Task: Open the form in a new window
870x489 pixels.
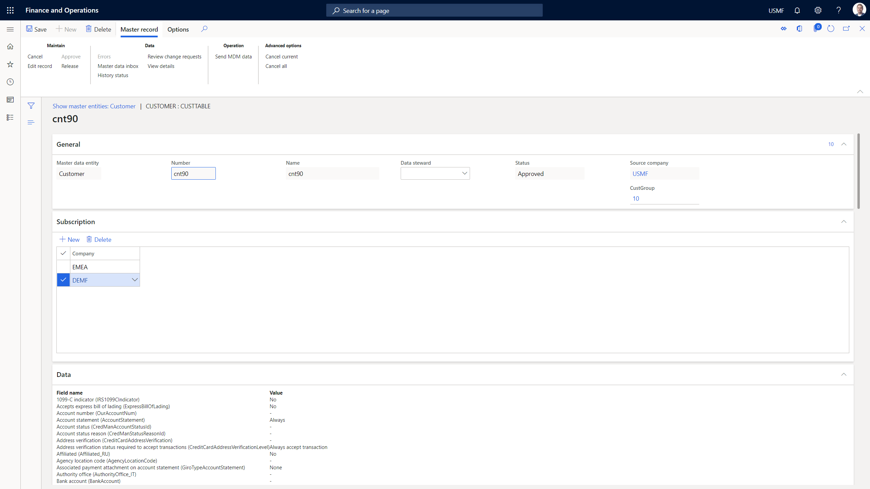Action: [x=847, y=29]
